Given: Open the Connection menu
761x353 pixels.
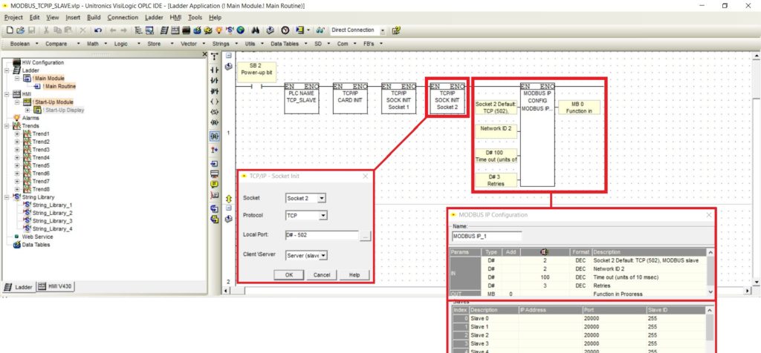Looking at the screenshot, I should [123, 18].
